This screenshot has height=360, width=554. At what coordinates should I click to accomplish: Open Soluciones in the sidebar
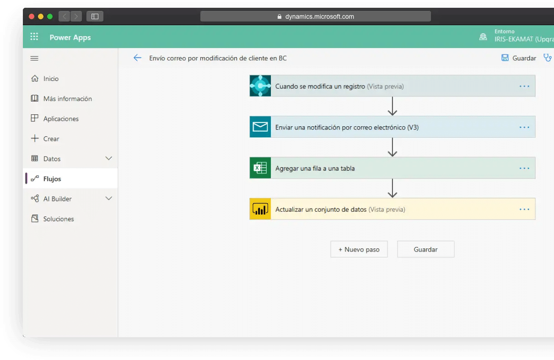pyautogui.click(x=58, y=219)
